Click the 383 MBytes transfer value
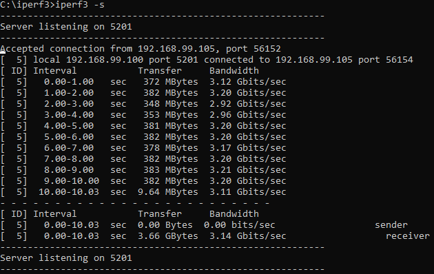The width and height of the screenshot is (434, 274). pos(171,170)
